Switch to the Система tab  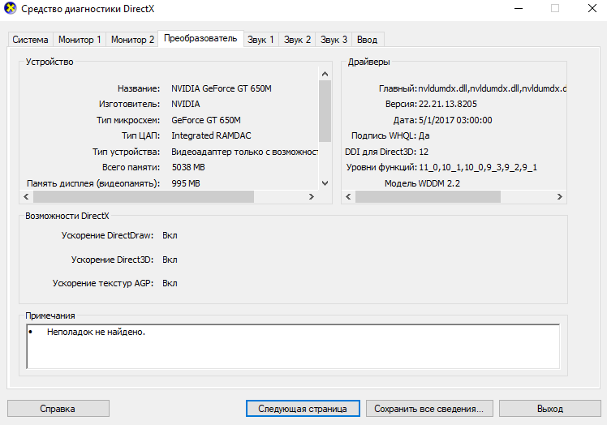pyautogui.click(x=30, y=40)
